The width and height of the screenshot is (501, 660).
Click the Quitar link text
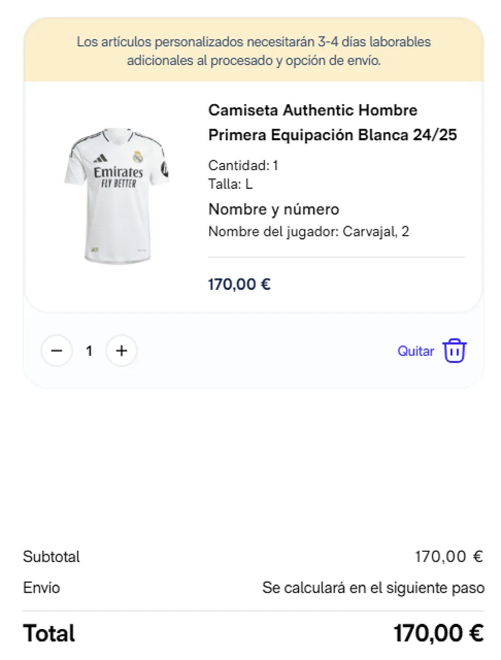click(x=415, y=351)
